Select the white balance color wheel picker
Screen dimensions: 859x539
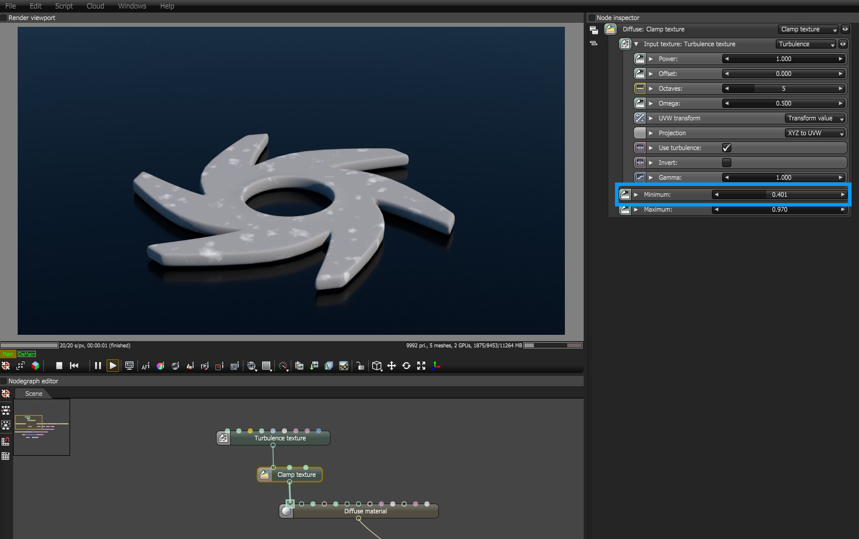coord(160,366)
